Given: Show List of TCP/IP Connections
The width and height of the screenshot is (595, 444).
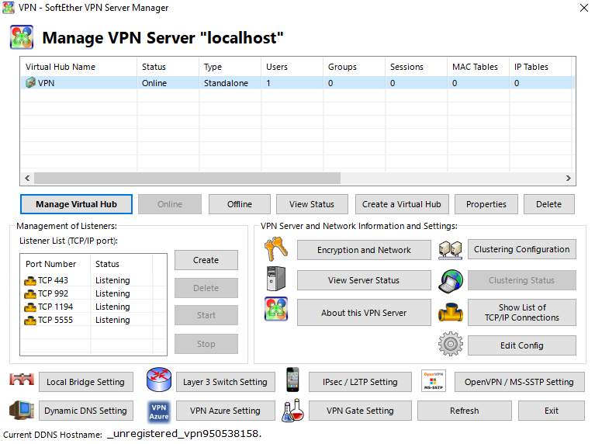Looking at the screenshot, I should [522, 313].
